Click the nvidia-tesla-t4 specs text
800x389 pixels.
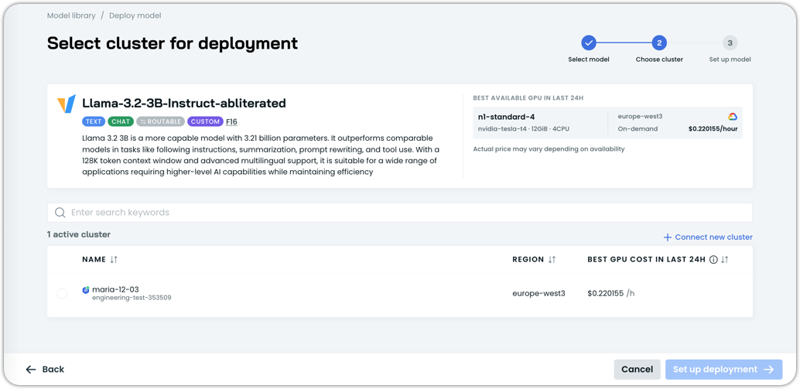[524, 129]
